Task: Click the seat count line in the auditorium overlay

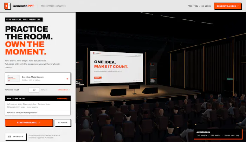Action: [218, 135]
